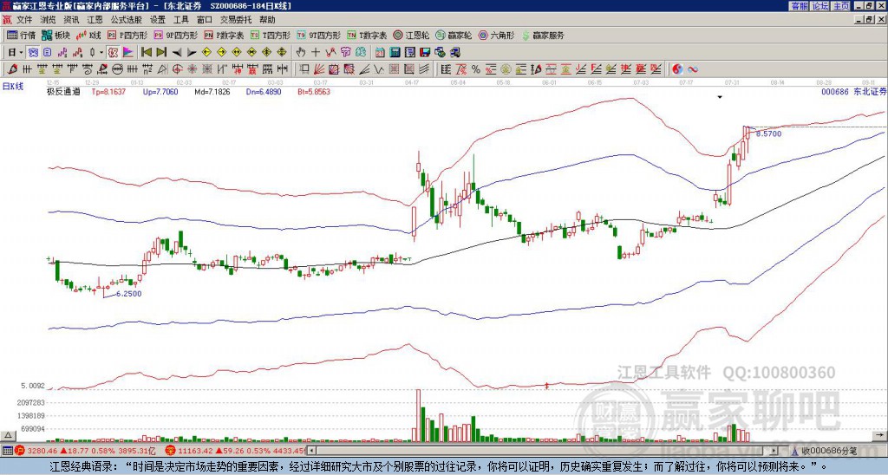This screenshot has width=888, height=475.
Task: Switch to the K线 chart view
Action: [x=88, y=35]
